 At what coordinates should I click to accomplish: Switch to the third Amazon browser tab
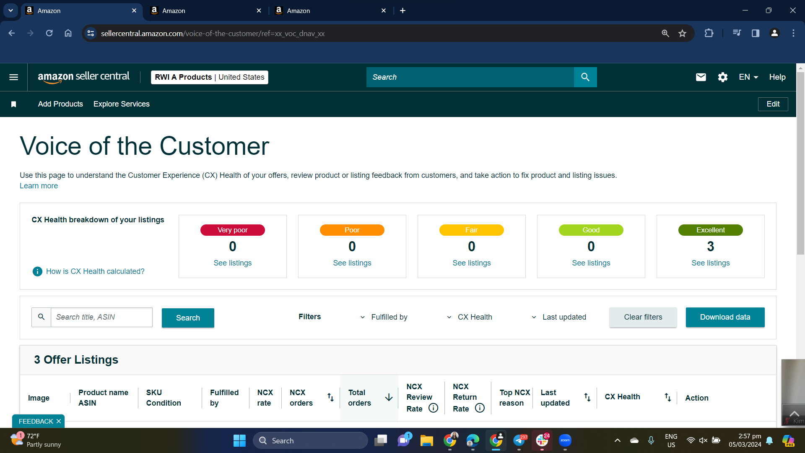tap(330, 10)
